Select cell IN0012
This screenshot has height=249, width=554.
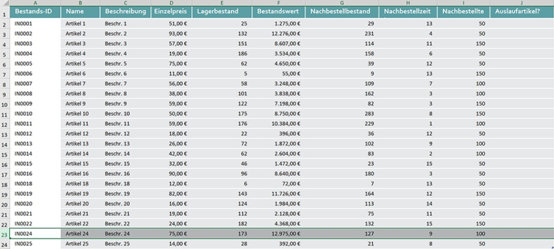tap(35, 134)
